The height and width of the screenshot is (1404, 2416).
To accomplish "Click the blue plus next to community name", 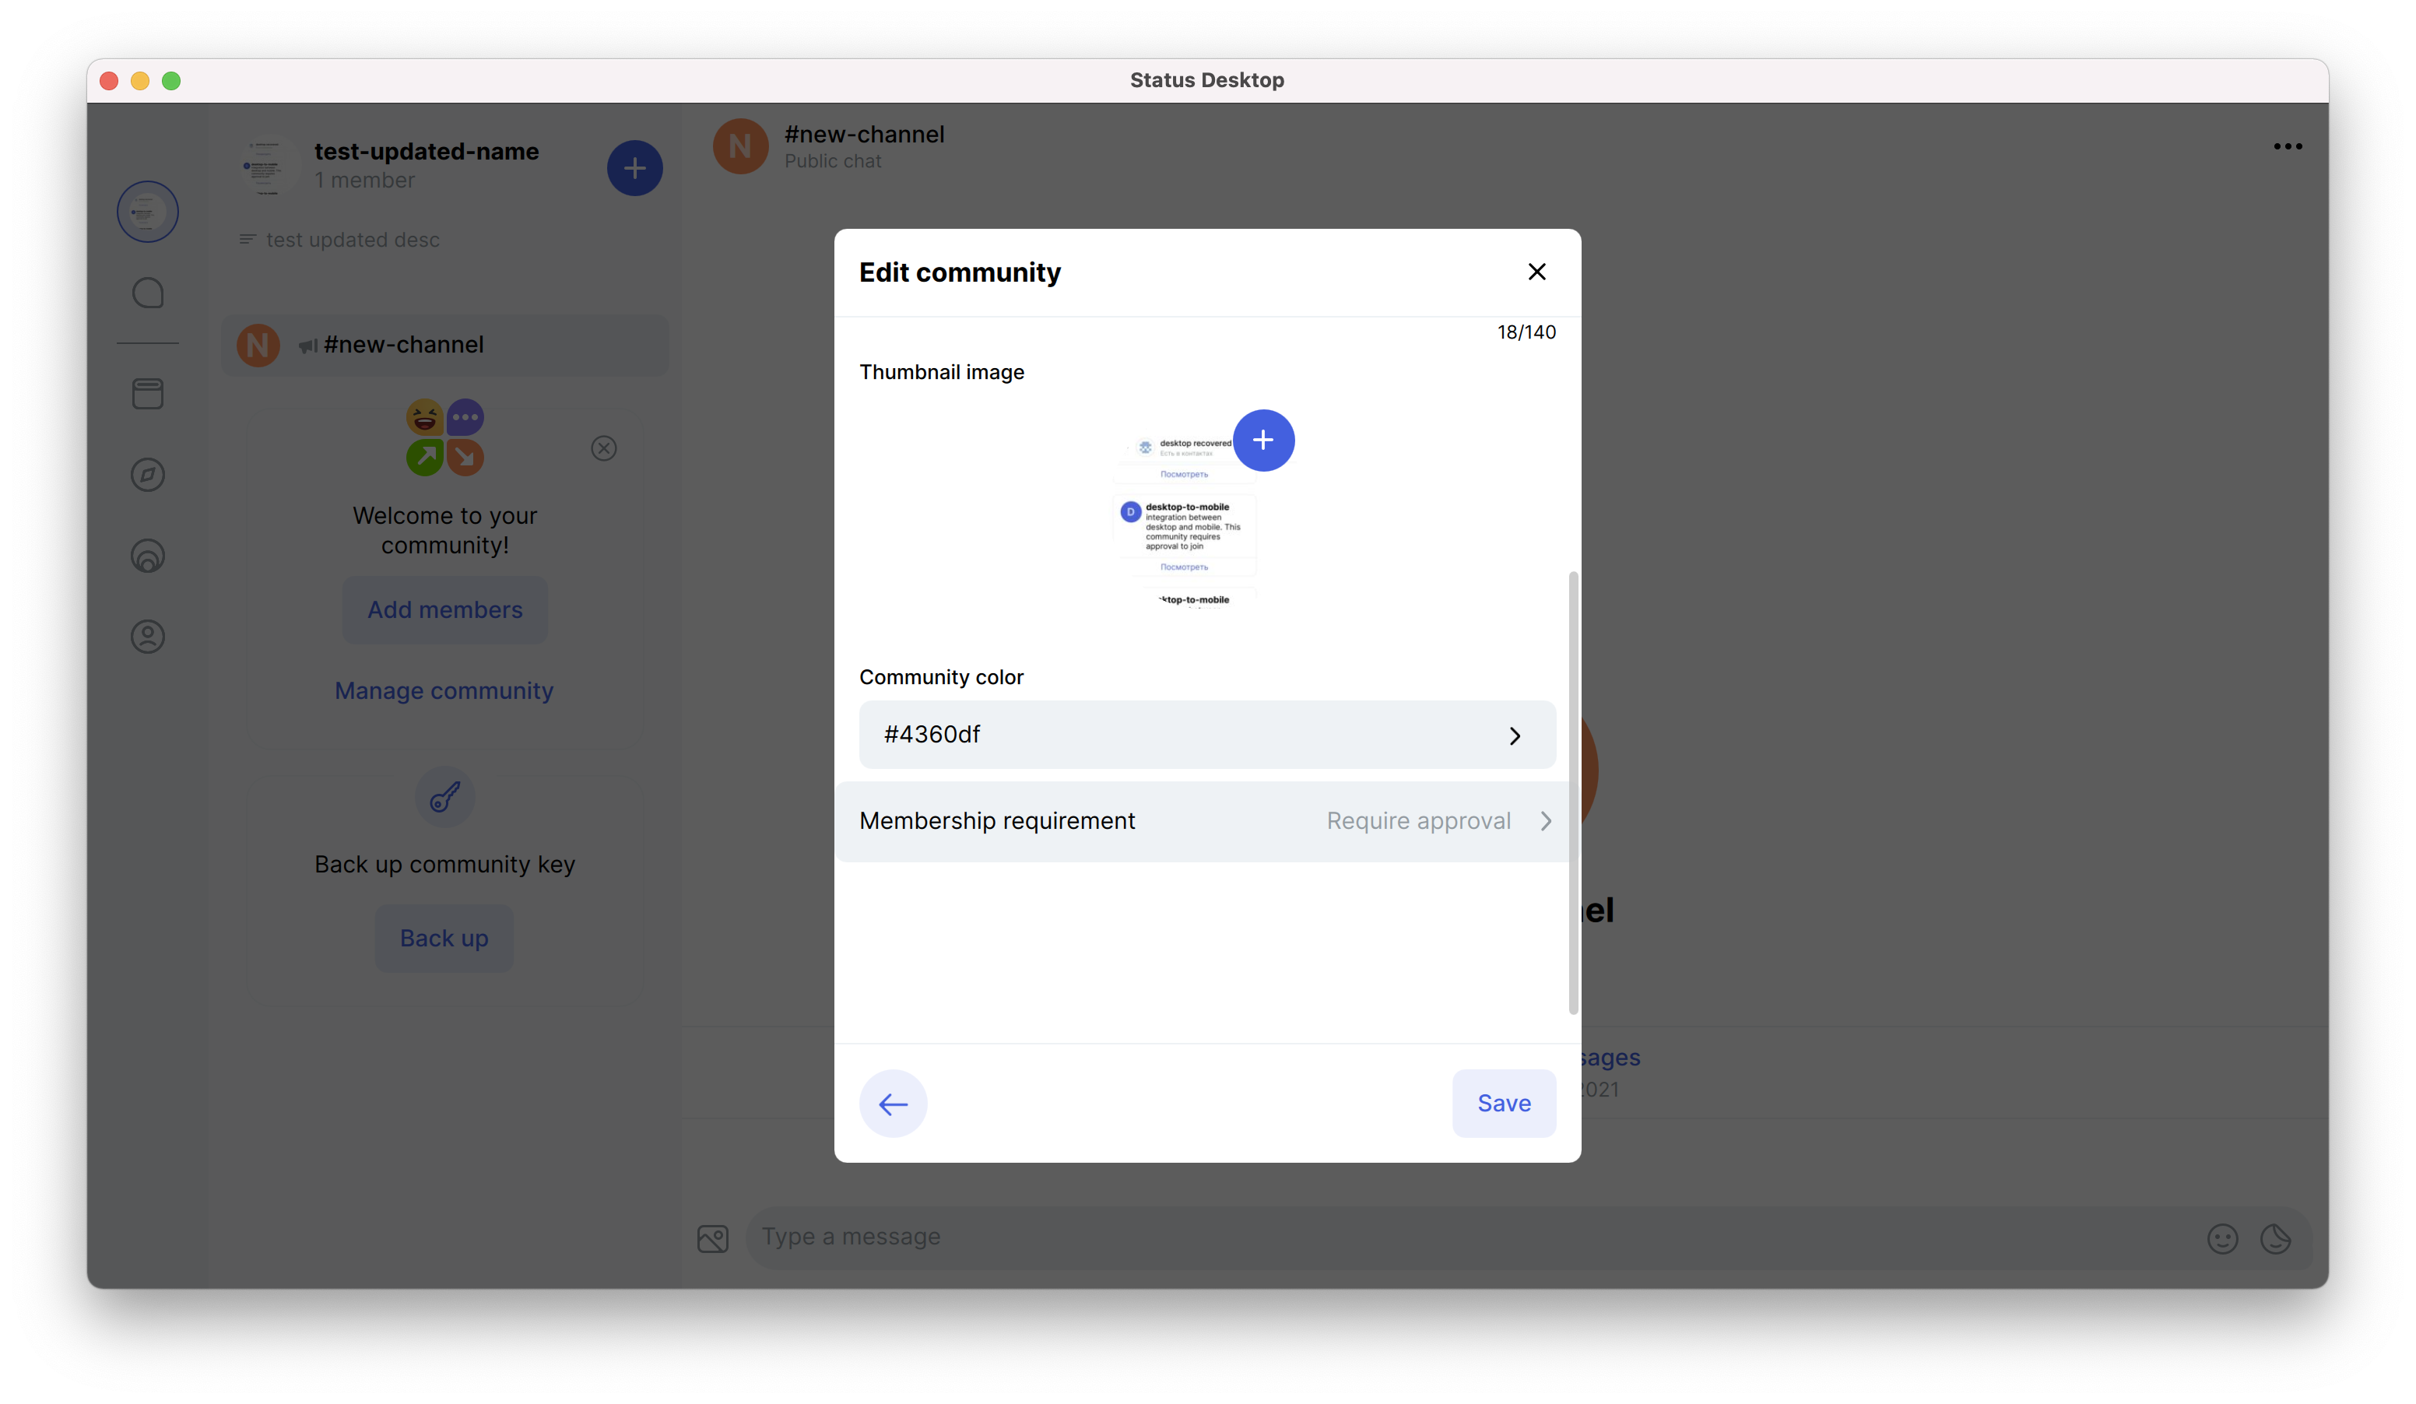I will coord(634,169).
